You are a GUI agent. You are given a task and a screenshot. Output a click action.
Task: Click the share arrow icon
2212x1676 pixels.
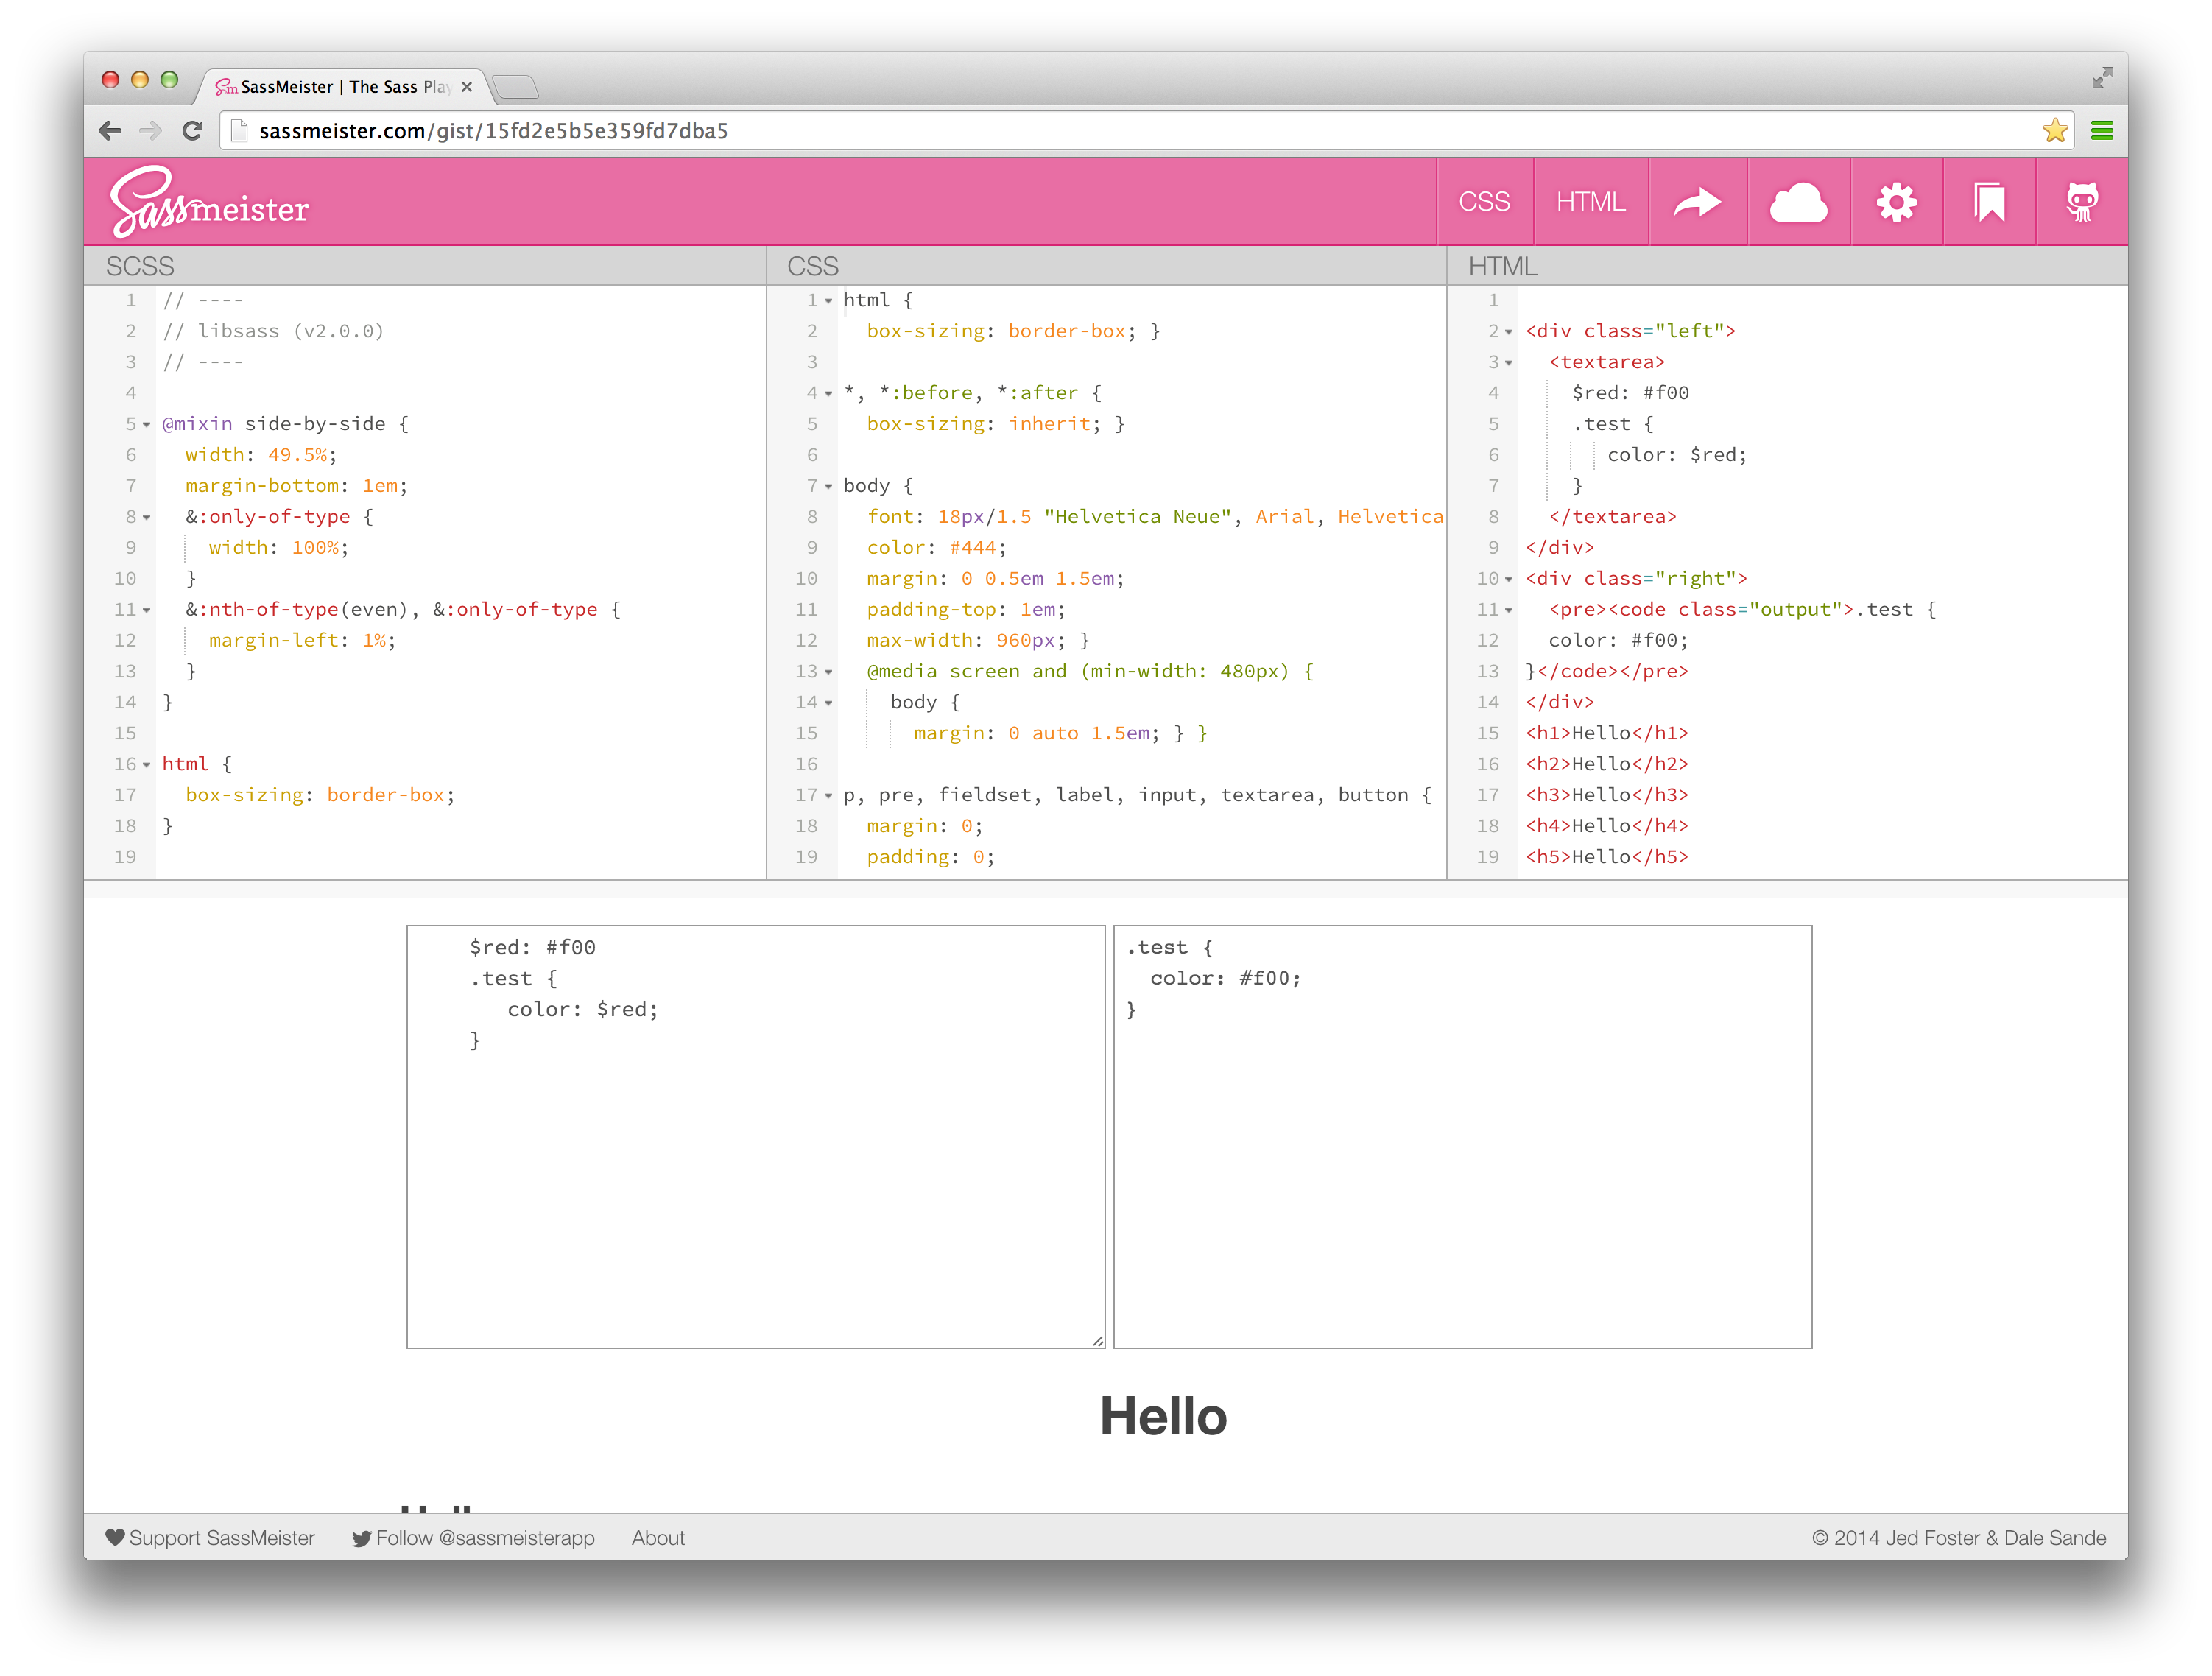pos(1697,201)
